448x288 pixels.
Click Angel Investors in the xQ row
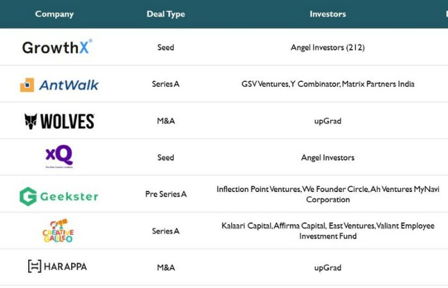[328, 157]
